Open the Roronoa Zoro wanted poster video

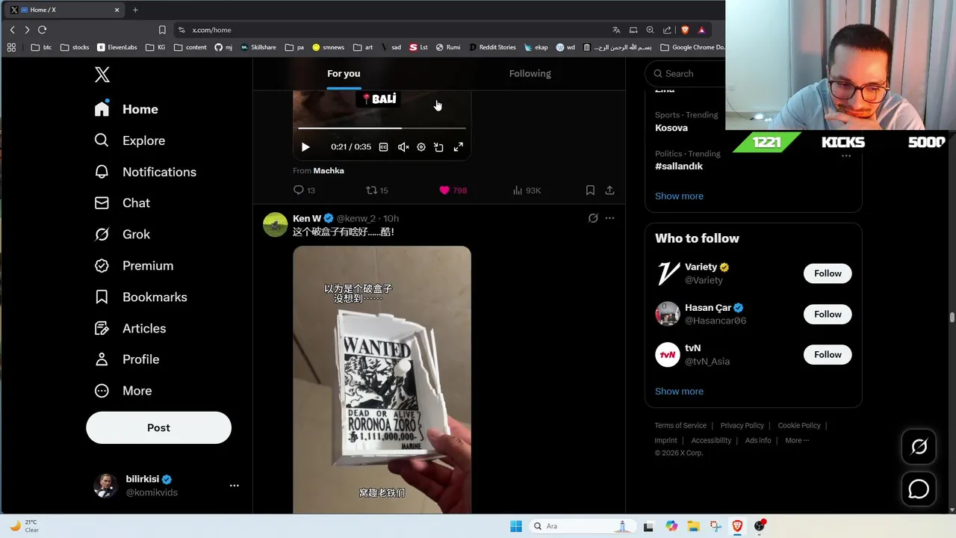point(382,380)
